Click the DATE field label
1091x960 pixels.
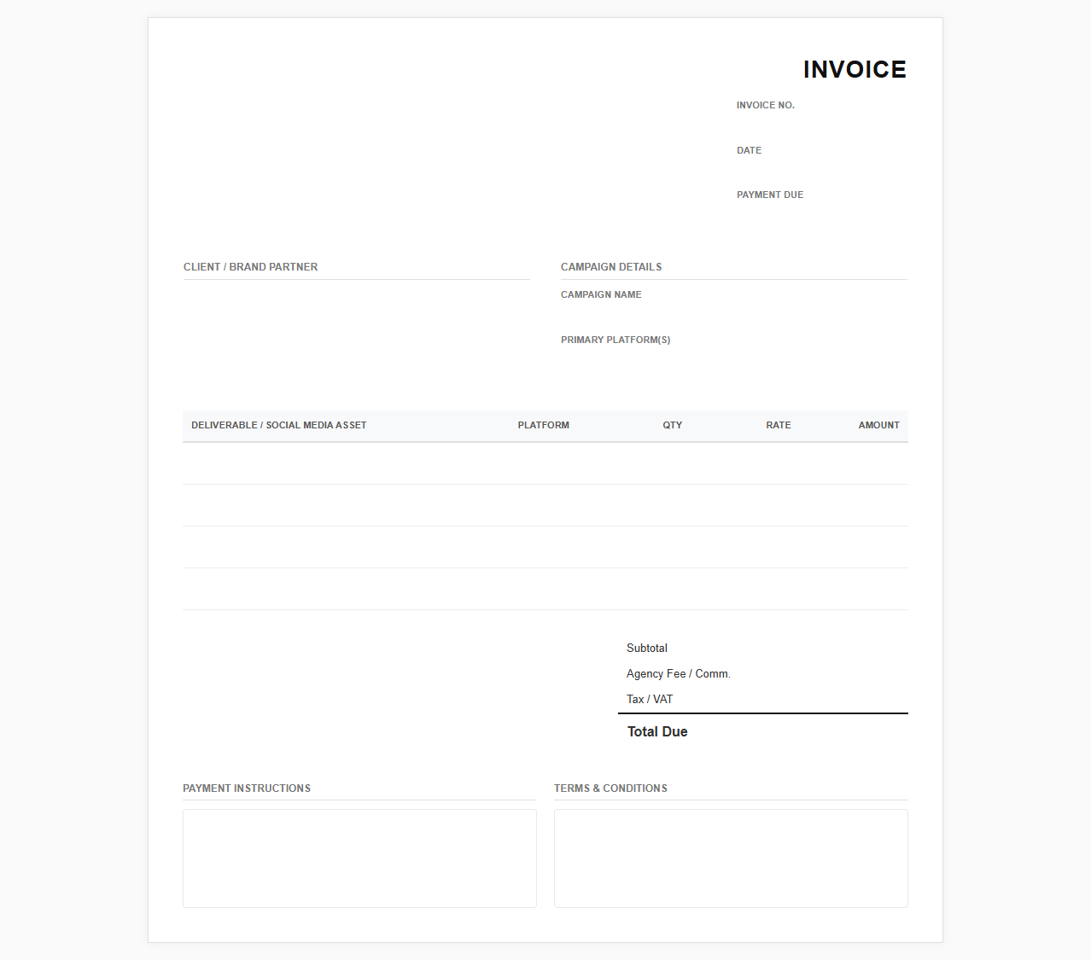pyautogui.click(x=750, y=150)
